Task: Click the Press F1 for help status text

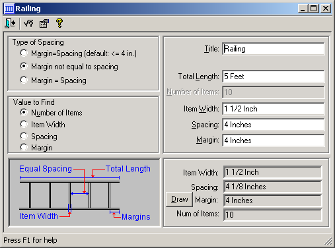Action: click(30, 240)
